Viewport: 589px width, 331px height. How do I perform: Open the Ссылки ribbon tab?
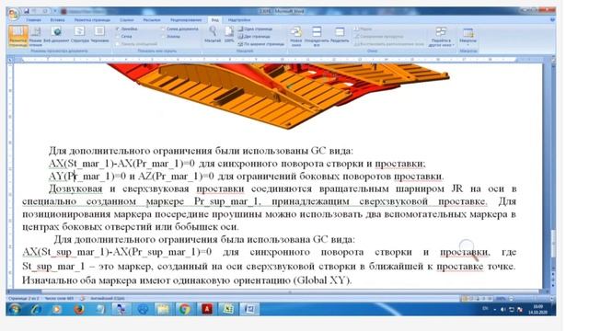click(127, 20)
